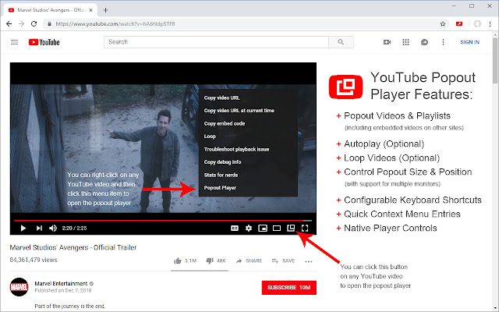
Task: Click the search magnifier button
Action: point(341,42)
